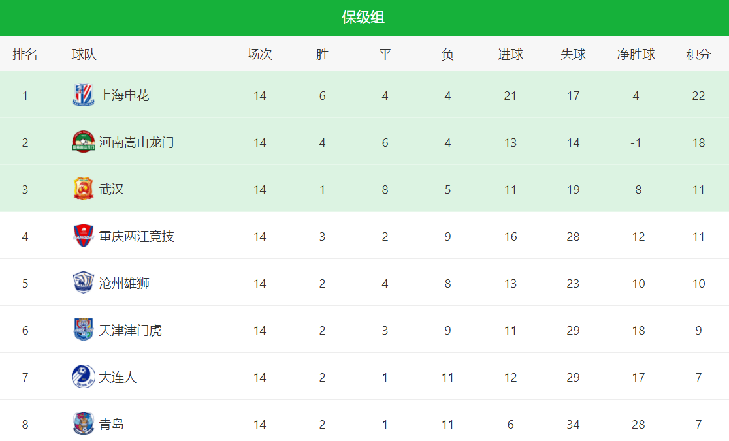Open the 上海申花 team name link
The height and width of the screenshot is (441, 729).
(x=124, y=96)
